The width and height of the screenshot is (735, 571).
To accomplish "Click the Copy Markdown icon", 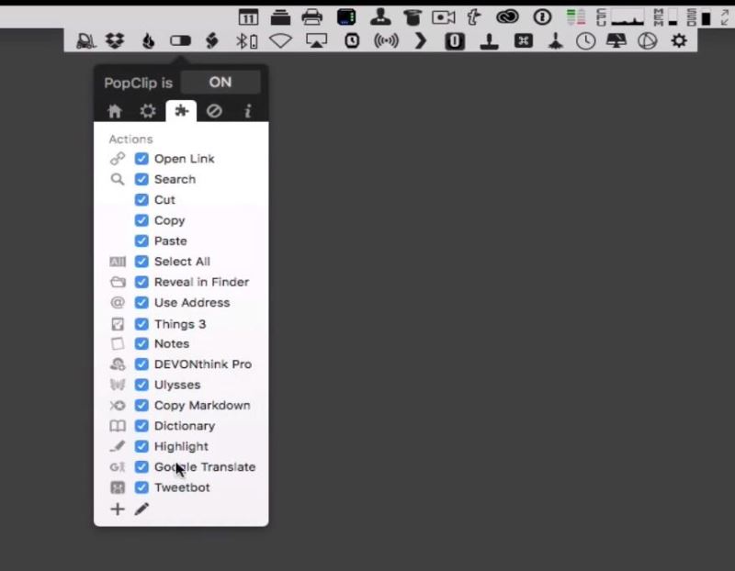I will (118, 405).
